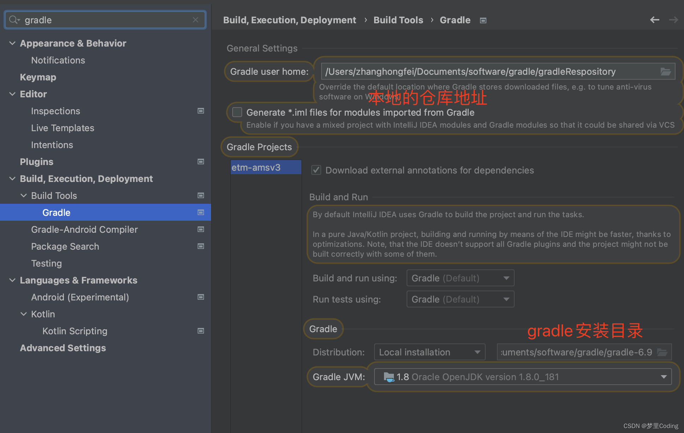684x433 pixels.
Task: Click project settings icon on Plugins row
Action: [x=201, y=161]
